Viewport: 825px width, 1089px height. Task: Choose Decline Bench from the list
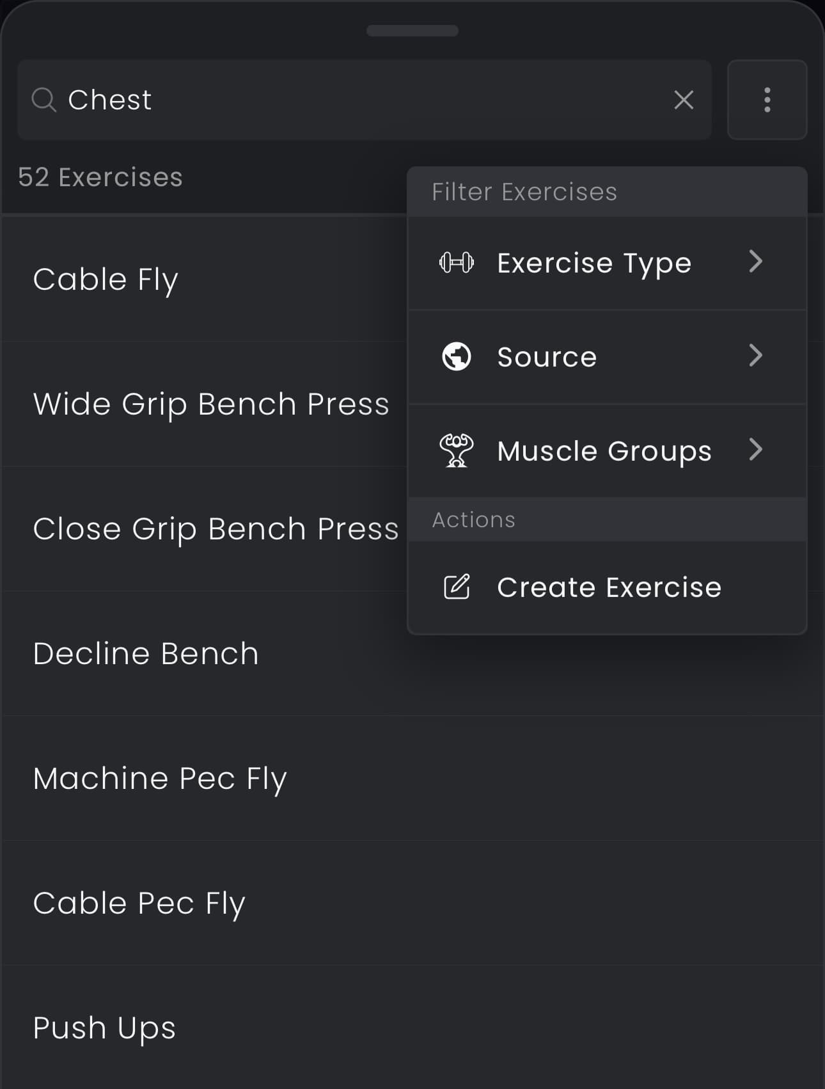tap(146, 653)
